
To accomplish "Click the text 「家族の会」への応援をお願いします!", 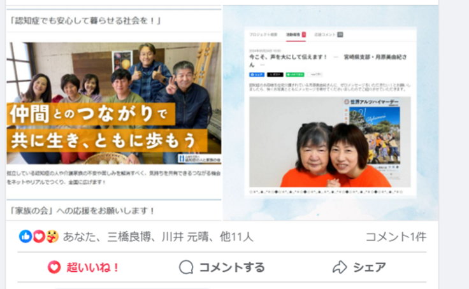I will [82, 211].
